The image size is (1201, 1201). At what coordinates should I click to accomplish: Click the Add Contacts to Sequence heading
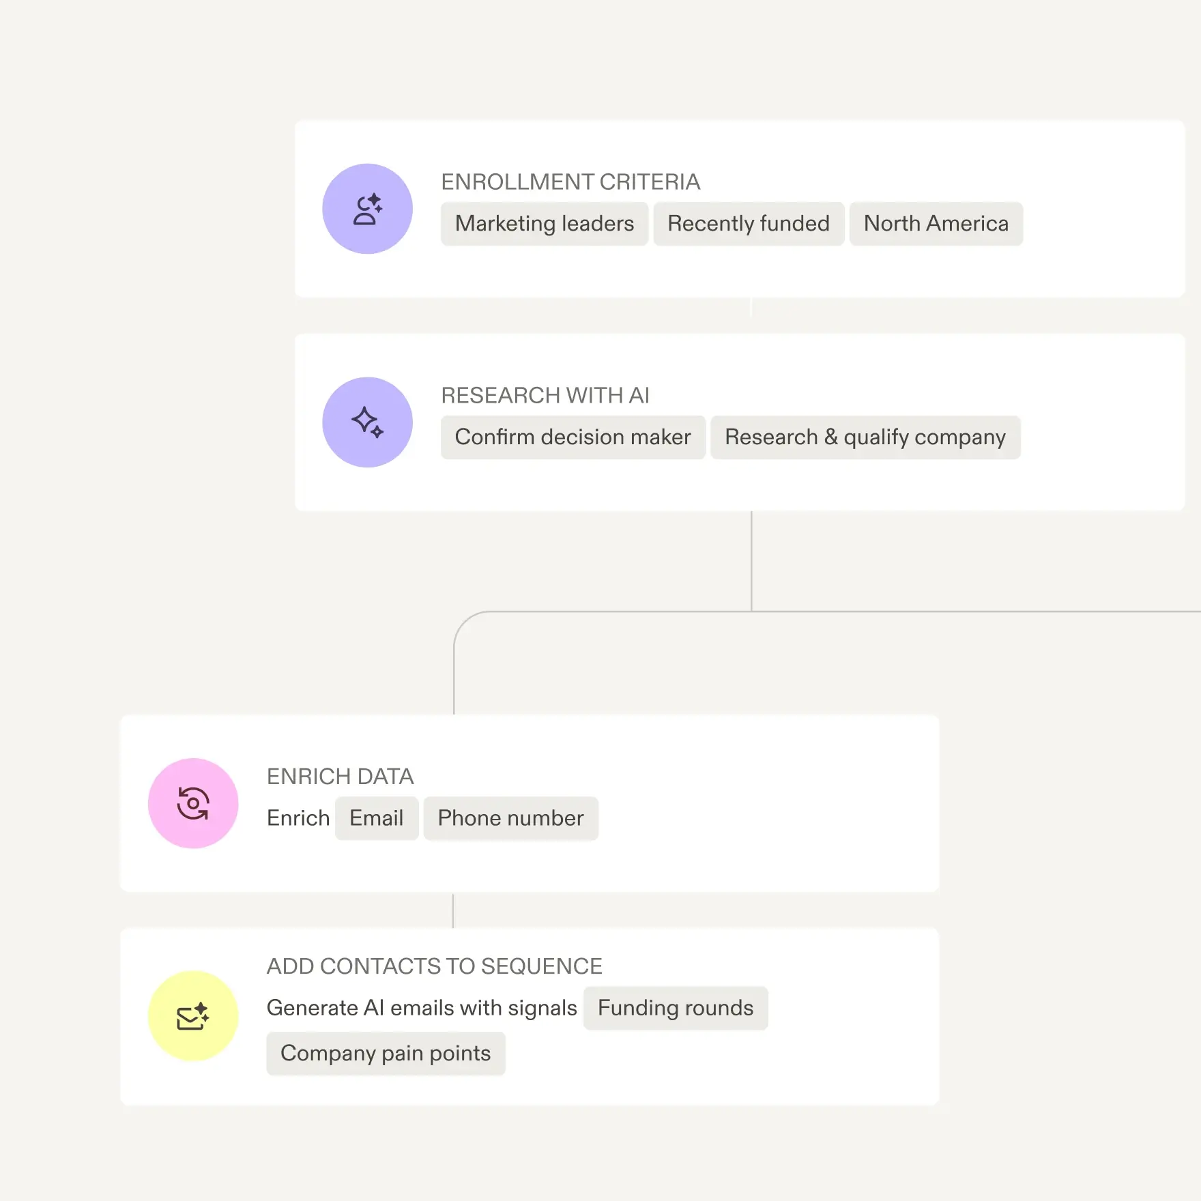tap(434, 966)
